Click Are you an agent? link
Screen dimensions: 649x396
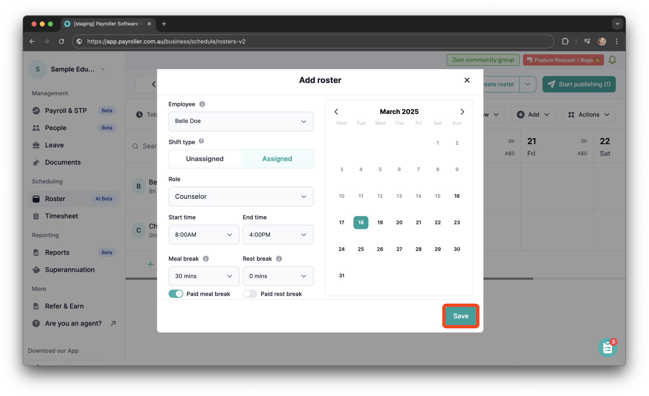(73, 323)
